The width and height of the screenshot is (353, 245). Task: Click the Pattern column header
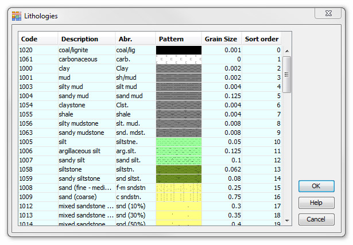pyautogui.click(x=179, y=39)
